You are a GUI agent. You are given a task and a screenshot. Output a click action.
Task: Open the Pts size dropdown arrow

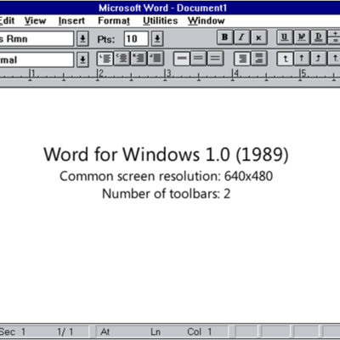[157, 38]
